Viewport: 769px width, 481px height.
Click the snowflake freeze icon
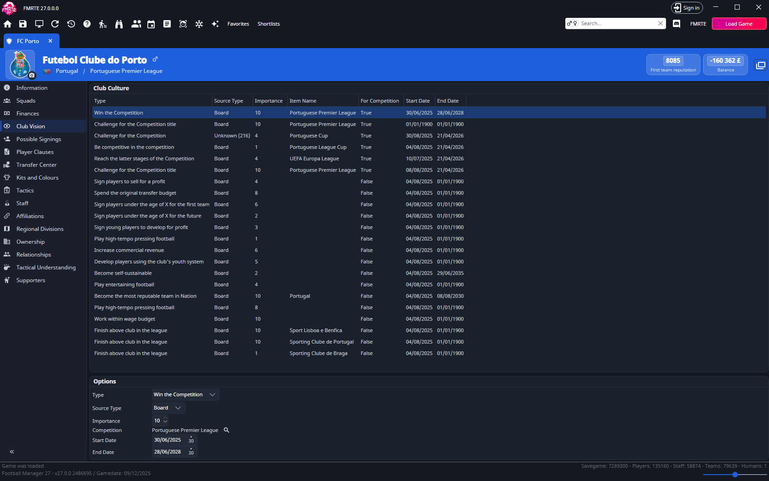pos(199,24)
